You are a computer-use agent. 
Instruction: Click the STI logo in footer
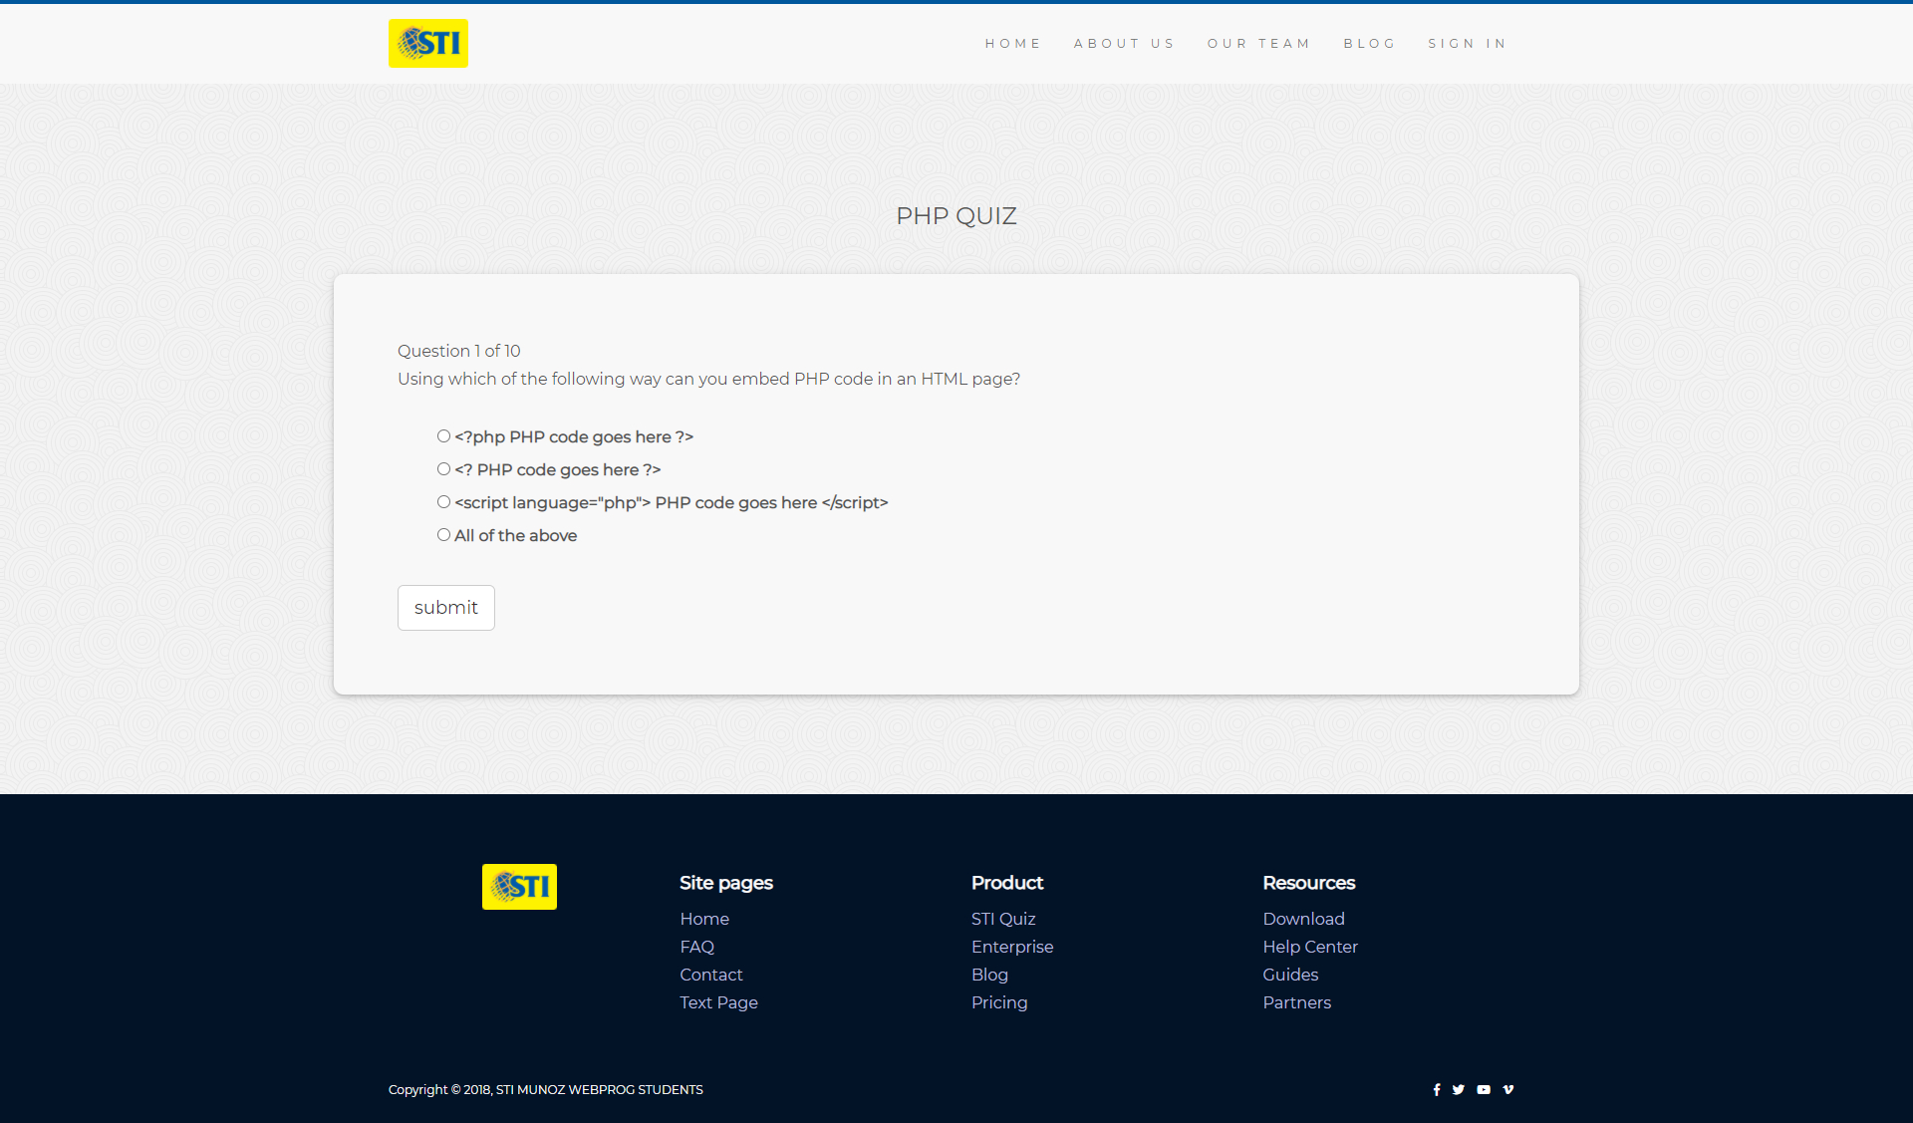519,886
